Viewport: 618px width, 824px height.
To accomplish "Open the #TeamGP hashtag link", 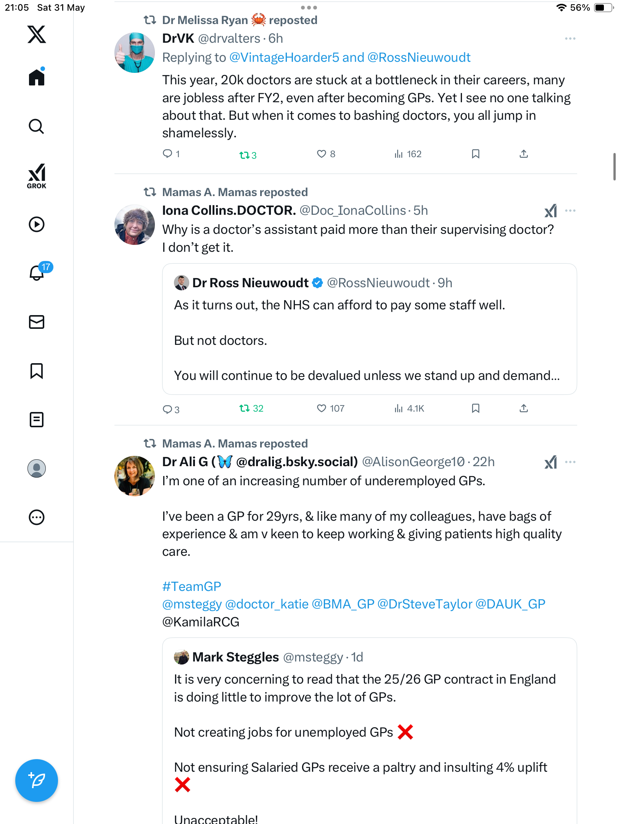I will pyautogui.click(x=192, y=586).
